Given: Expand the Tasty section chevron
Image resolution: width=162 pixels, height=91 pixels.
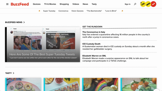Looking at the screenshot, I should click(x=13, y=73).
